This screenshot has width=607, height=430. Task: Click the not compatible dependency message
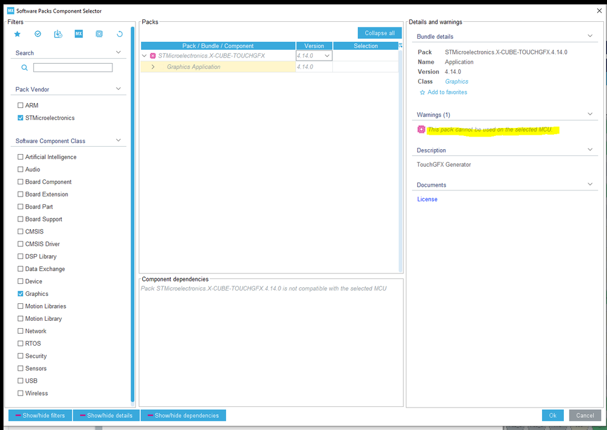(264, 289)
